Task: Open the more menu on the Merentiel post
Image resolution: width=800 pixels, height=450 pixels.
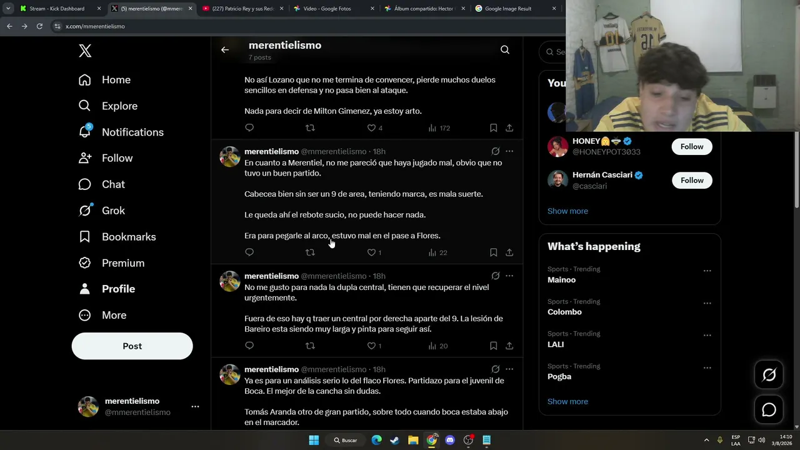Action: tap(509, 151)
